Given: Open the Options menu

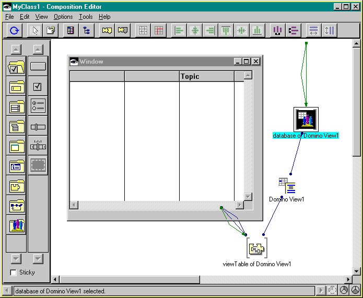Looking at the screenshot, I should point(63,17).
